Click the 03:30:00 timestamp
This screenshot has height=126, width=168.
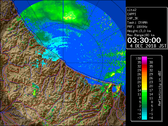pos(144,40)
